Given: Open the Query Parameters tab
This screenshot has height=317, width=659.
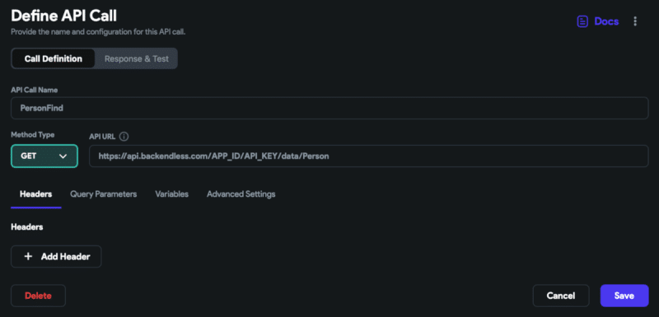Looking at the screenshot, I should click(x=104, y=194).
